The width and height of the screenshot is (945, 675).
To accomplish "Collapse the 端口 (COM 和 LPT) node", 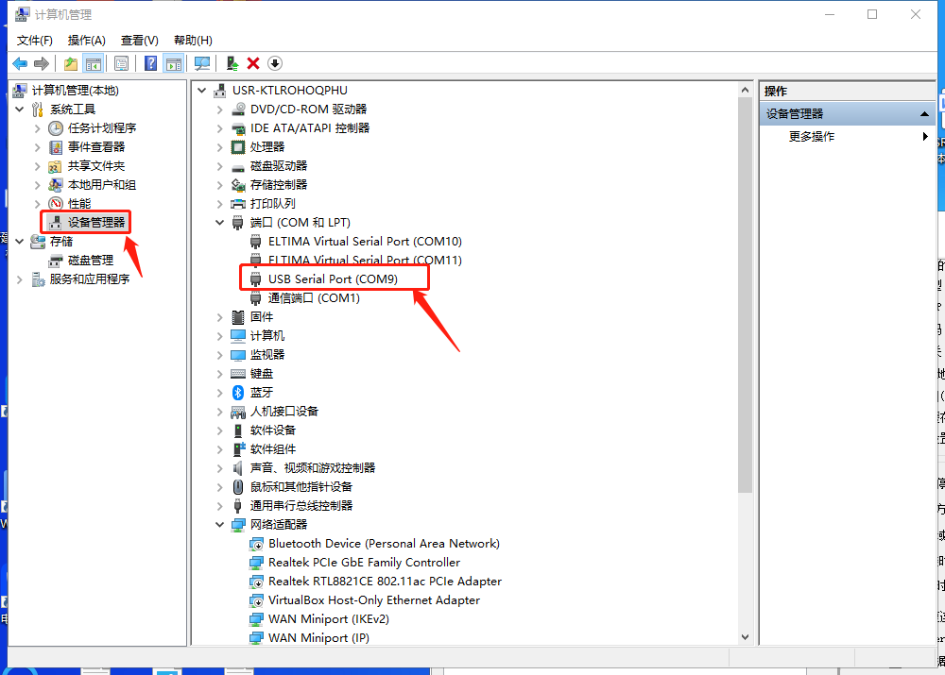I will [x=220, y=223].
